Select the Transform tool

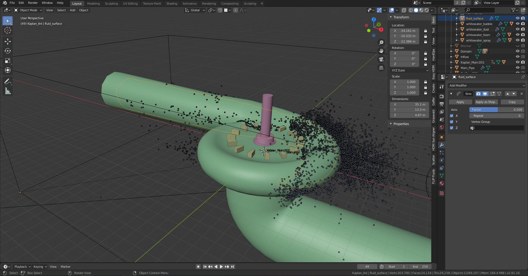pyautogui.click(x=8, y=70)
